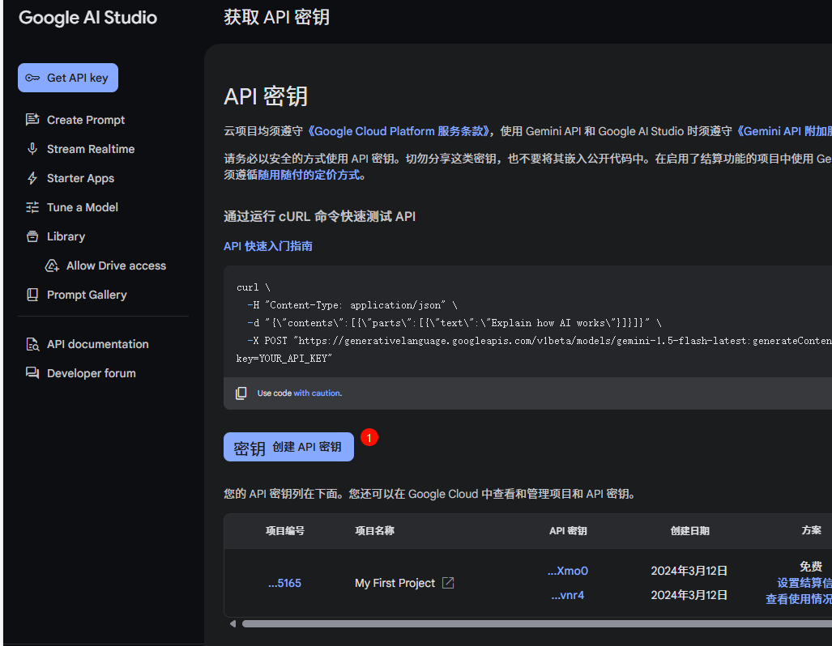Image resolution: width=832 pixels, height=646 pixels.
Task: Click the 'with caution' link
Action: pyautogui.click(x=317, y=393)
